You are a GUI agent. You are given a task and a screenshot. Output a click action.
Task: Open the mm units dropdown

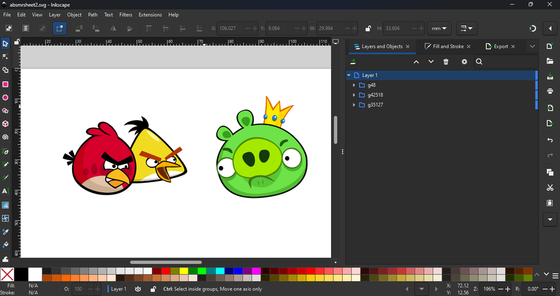(x=439, y=29)
